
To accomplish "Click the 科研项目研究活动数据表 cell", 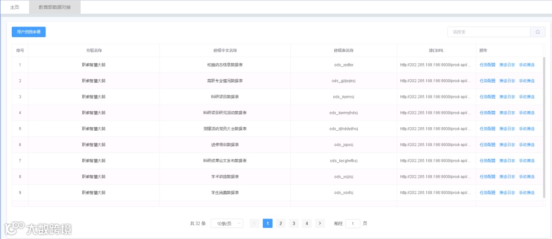I will point(225,113).
